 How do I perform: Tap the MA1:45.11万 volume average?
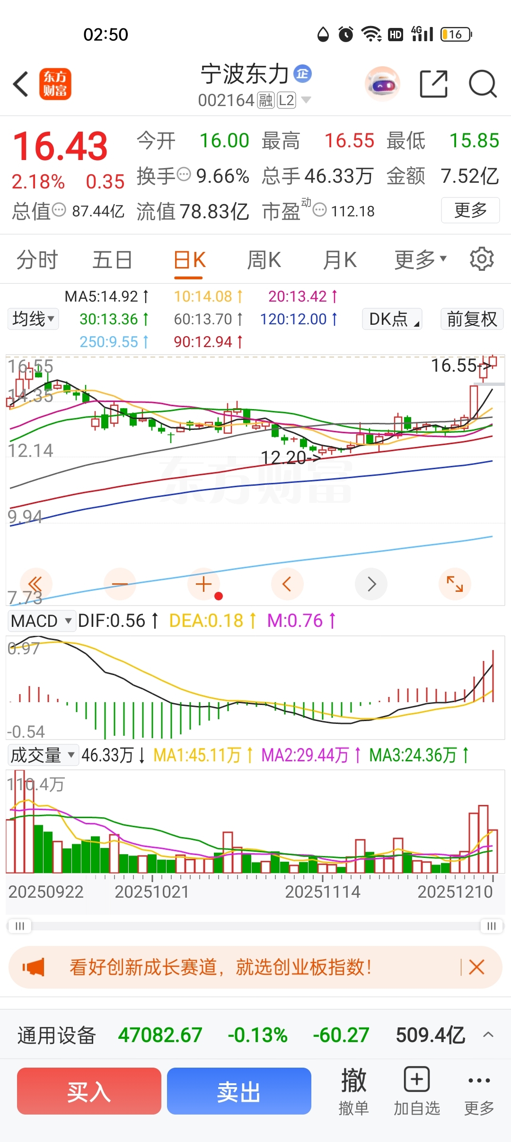point(203,755)
